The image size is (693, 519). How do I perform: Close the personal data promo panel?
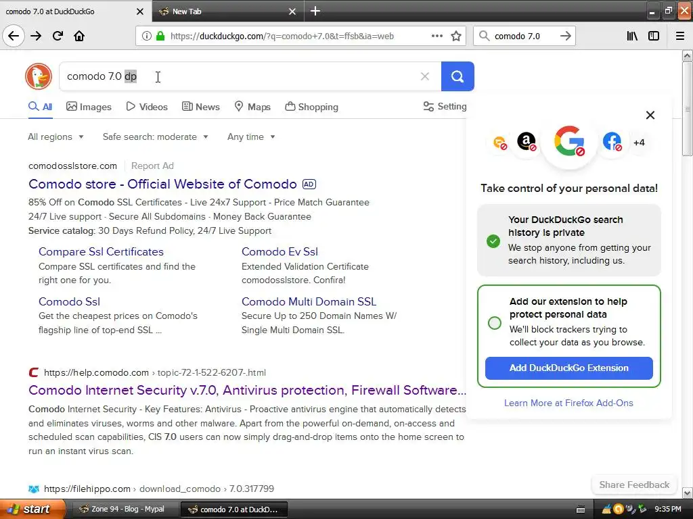pos(650,115)
